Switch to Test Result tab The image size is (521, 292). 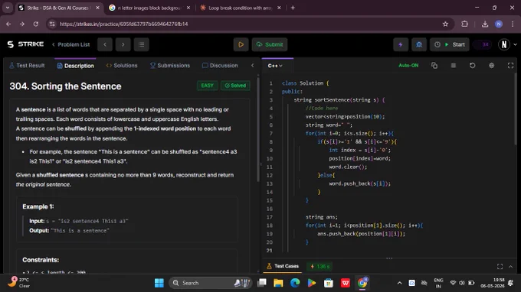coord(28,66)
